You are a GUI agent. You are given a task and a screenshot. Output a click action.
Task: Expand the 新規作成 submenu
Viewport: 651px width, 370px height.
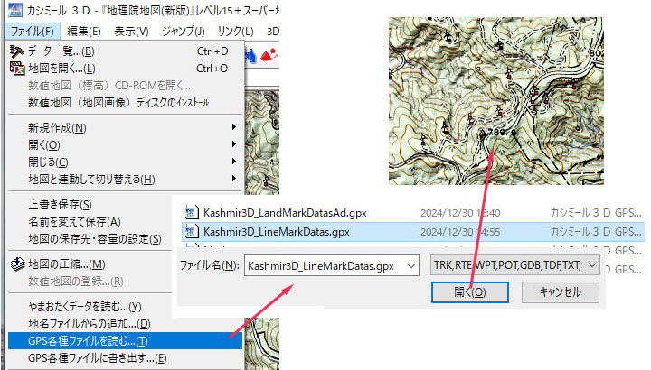click(233, 128)
